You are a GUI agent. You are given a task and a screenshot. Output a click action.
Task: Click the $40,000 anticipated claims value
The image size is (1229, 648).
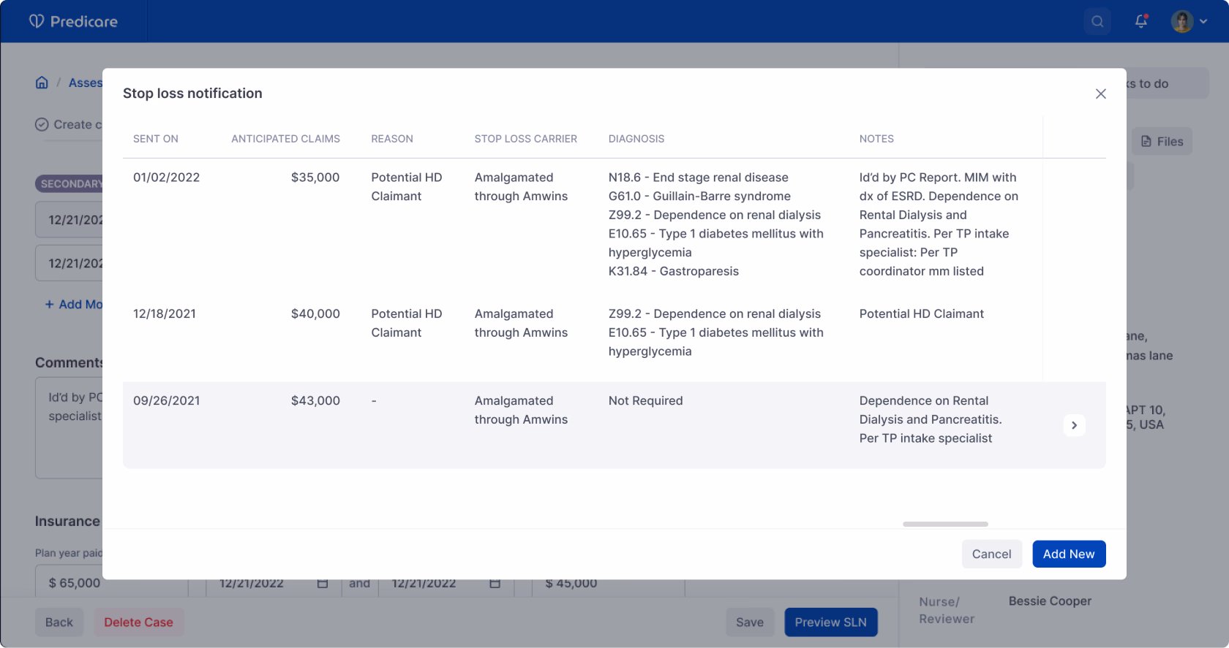pos(315,314)
